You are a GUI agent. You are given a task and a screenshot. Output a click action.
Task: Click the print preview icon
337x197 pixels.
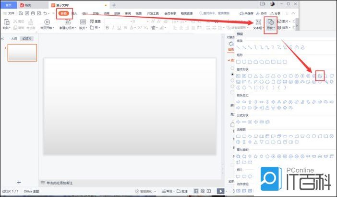point(39,13)
